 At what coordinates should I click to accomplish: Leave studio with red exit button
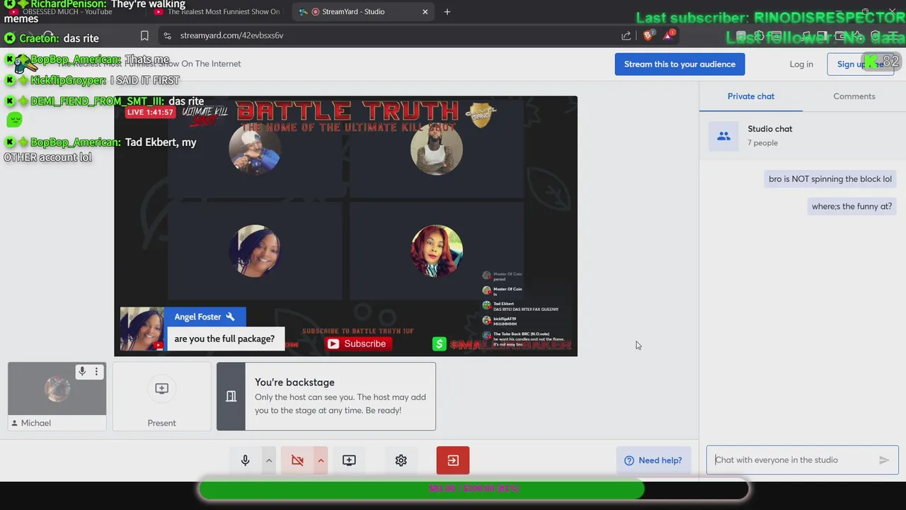coord(453,460)
